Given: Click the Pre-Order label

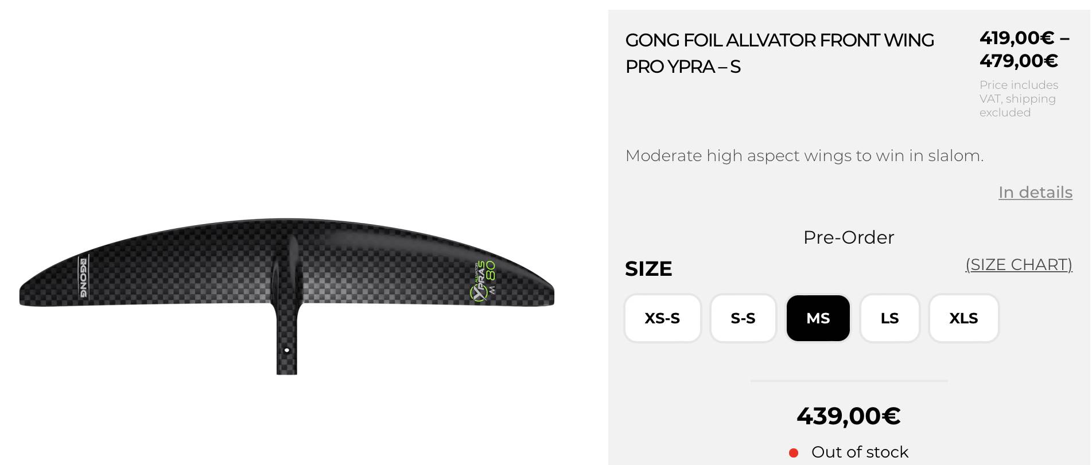Looking at the screenshot, I should tap(848, 237).
